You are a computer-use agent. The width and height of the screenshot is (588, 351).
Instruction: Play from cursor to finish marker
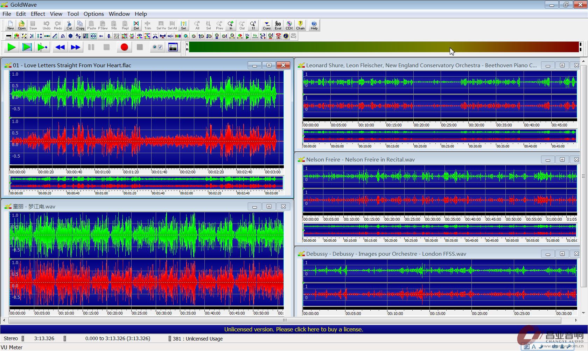(x=42, y=47)
